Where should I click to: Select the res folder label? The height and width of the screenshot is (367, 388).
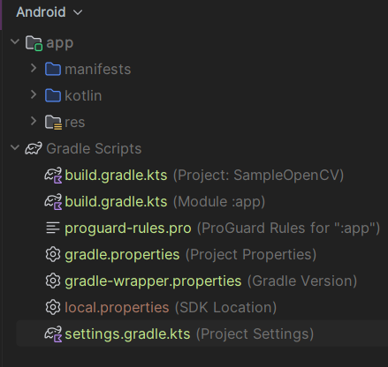tap(75, 123)
